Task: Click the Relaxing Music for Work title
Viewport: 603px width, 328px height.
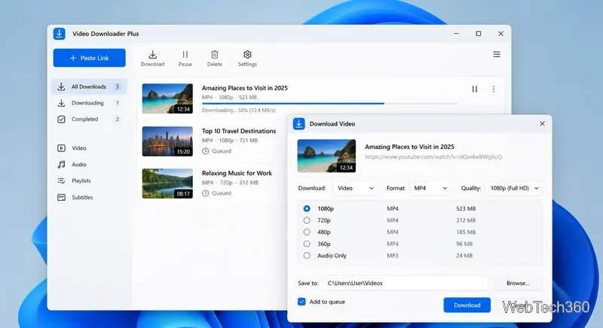Action: [x=237, y=173]
